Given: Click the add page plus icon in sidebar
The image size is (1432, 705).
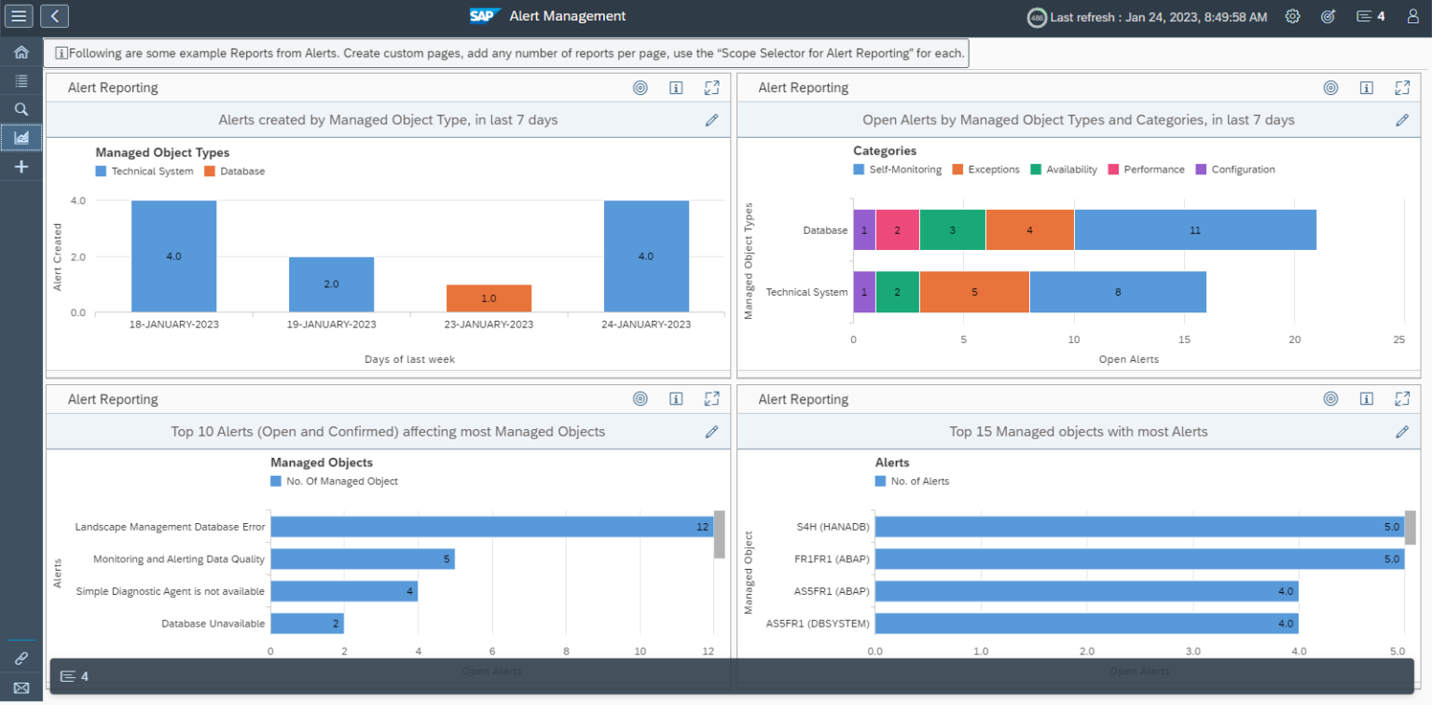Looking at the screenshot, I should pyautogui.click(x=20, y=166).
